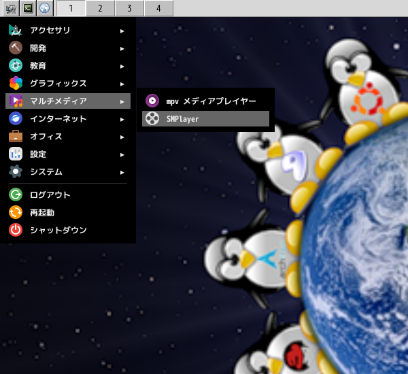Image resolution: width=408 pixels, height=374 pixels.
Task: Click the orange 再起動 icon
Action: [16, 212]
